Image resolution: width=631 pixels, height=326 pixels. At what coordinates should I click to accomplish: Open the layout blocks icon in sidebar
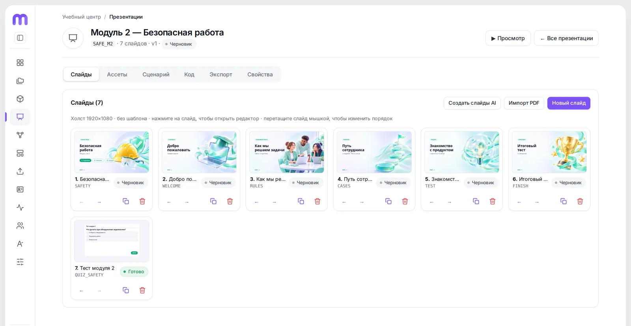[x=20, y=153]
